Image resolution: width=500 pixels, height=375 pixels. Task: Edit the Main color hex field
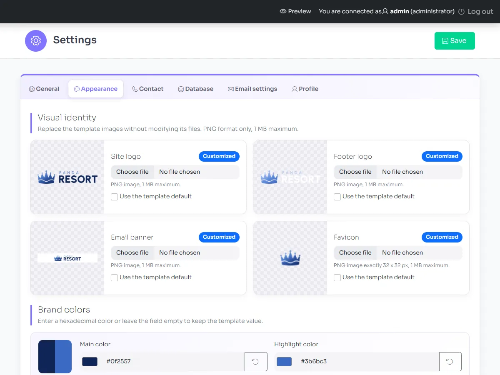click(x=173, y=362)
